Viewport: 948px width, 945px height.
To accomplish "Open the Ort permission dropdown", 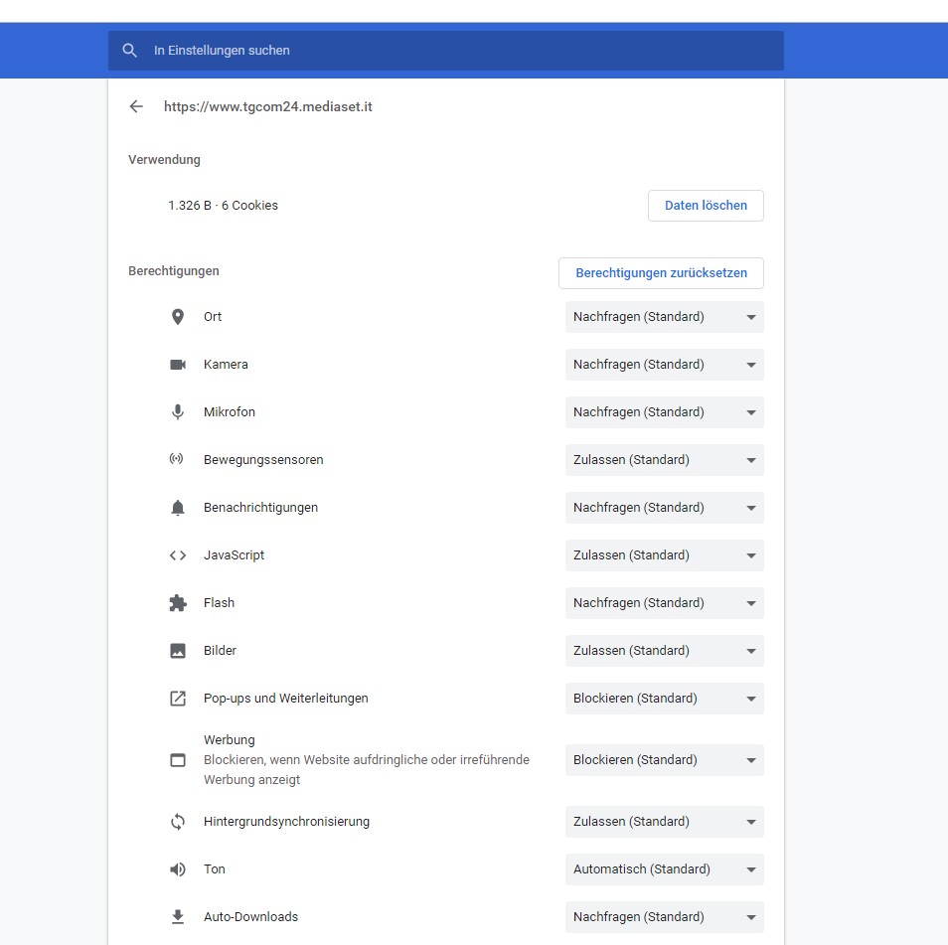I will [664, 317].
